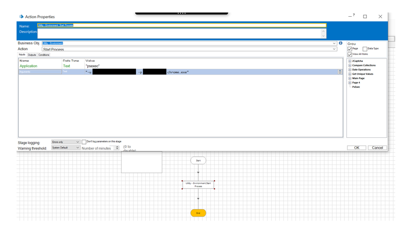Click the OK button

[x=357, y=148]
